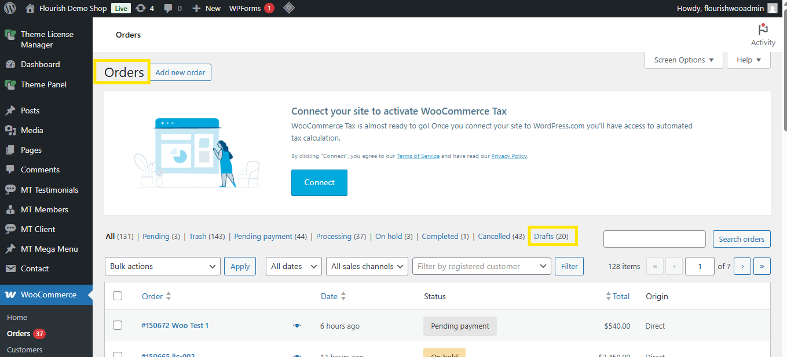This screenshot has width=787, height=357.
Task: Open the Terms of Service link
Action: (x=418, y=156)
